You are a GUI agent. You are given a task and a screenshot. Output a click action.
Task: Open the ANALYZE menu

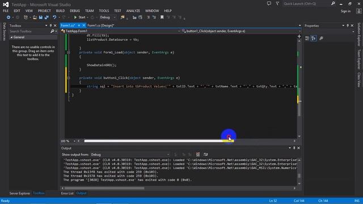pyautogui.click(x=133, y=11)
